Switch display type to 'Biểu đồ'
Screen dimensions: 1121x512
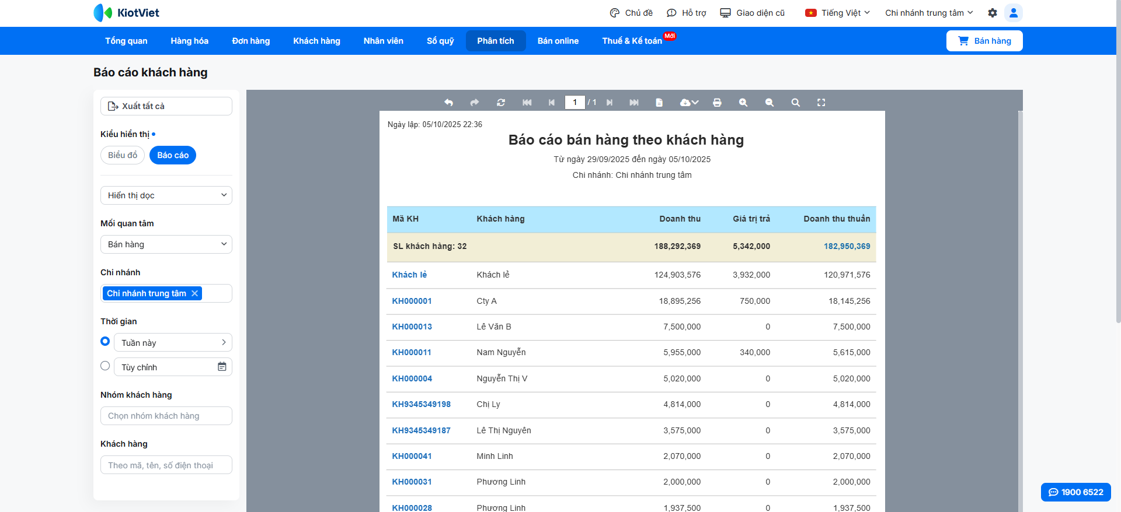[123, 155]
